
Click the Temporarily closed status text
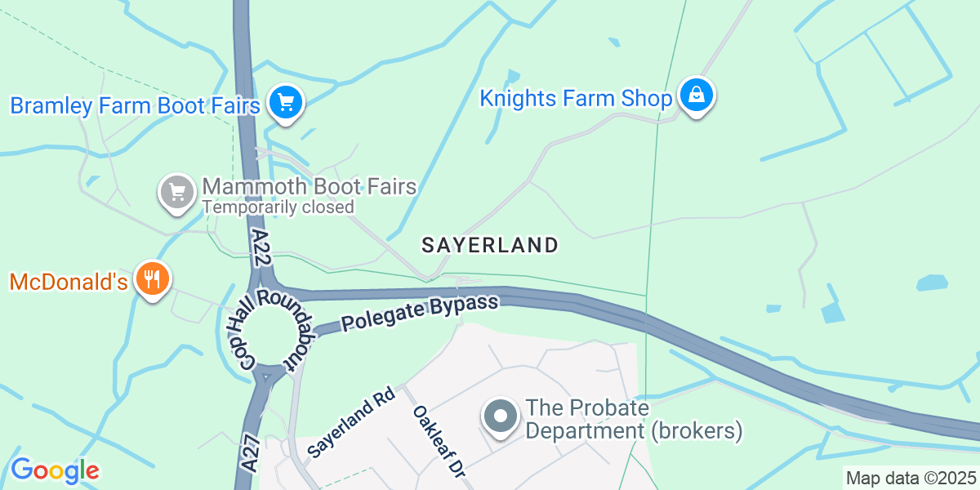(x=278, y=207)
